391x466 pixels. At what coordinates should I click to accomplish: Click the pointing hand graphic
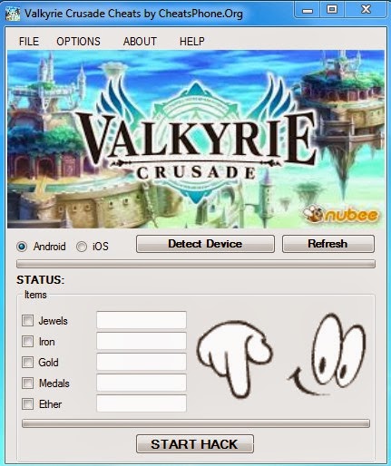[x=235, y=358]
